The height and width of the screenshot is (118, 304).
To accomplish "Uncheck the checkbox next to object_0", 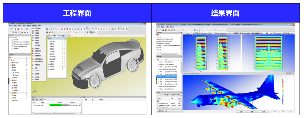I will [27, 73].
